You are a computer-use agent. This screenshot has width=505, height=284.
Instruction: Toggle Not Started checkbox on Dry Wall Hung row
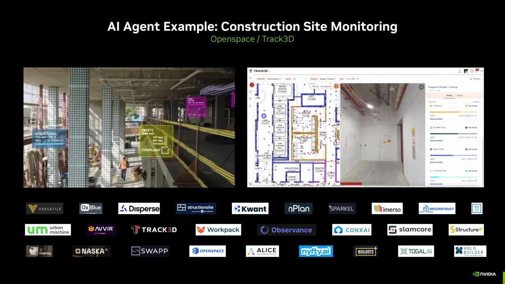466,127
